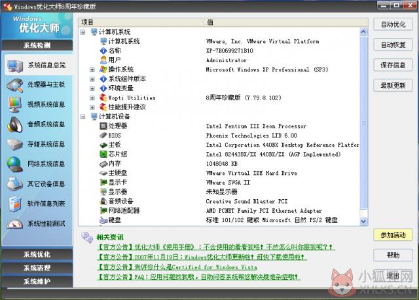
Task: Collapse the top 计算机系统 tree node
Action: coord(83,32)
